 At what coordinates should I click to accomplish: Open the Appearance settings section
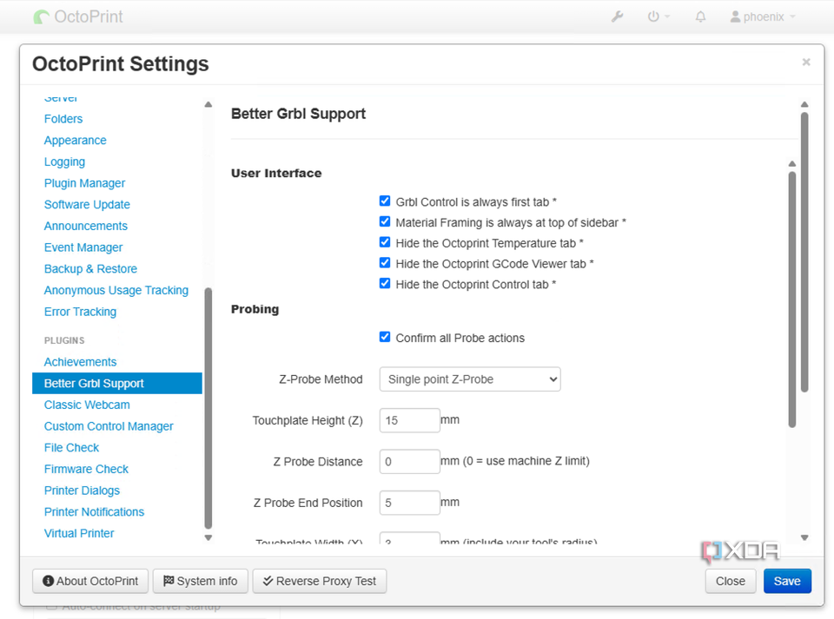(x=75, y=141)
